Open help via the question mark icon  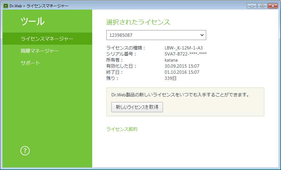25,151
